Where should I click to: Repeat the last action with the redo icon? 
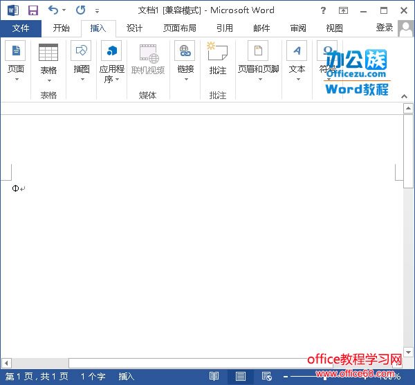point(80,10)
